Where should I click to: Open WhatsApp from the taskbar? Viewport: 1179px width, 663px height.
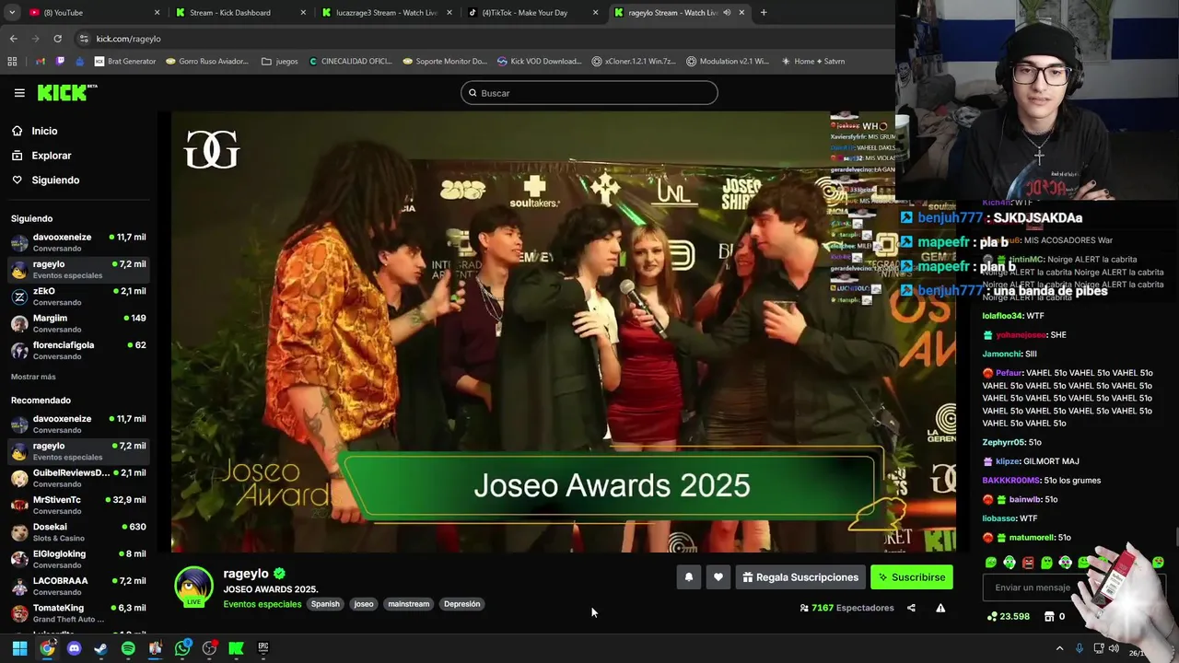182,648
